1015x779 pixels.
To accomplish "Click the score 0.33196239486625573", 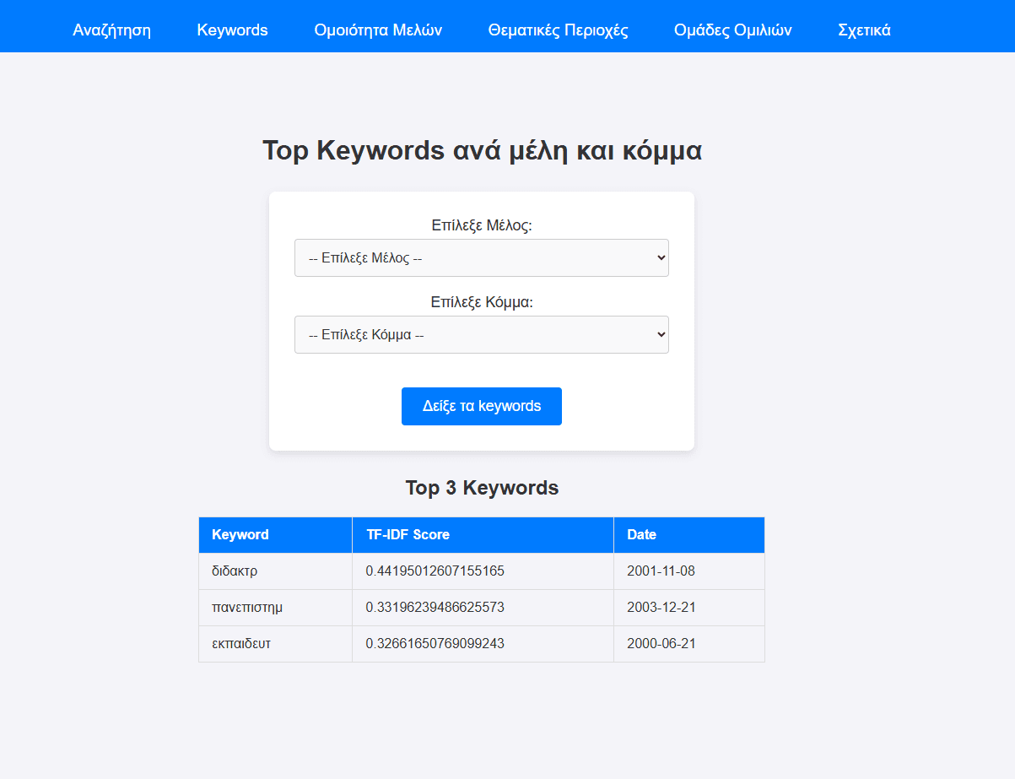I will point(435,608).
